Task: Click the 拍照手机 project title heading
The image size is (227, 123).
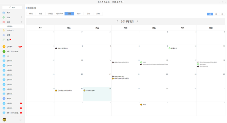Action: (32, 8)
